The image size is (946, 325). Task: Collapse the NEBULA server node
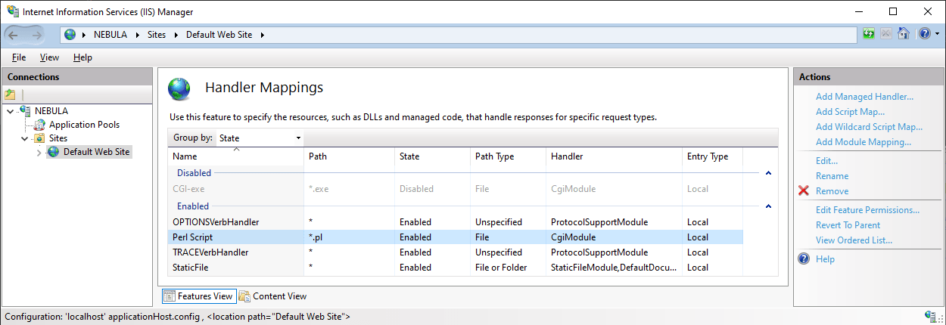click(9, 111)
